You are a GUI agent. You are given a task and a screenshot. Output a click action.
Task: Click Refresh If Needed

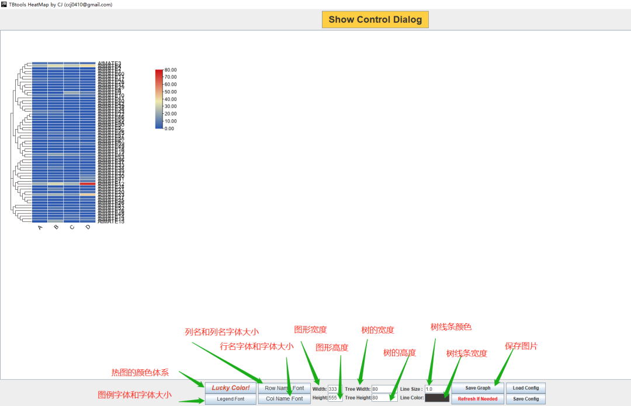coord(478,399)
